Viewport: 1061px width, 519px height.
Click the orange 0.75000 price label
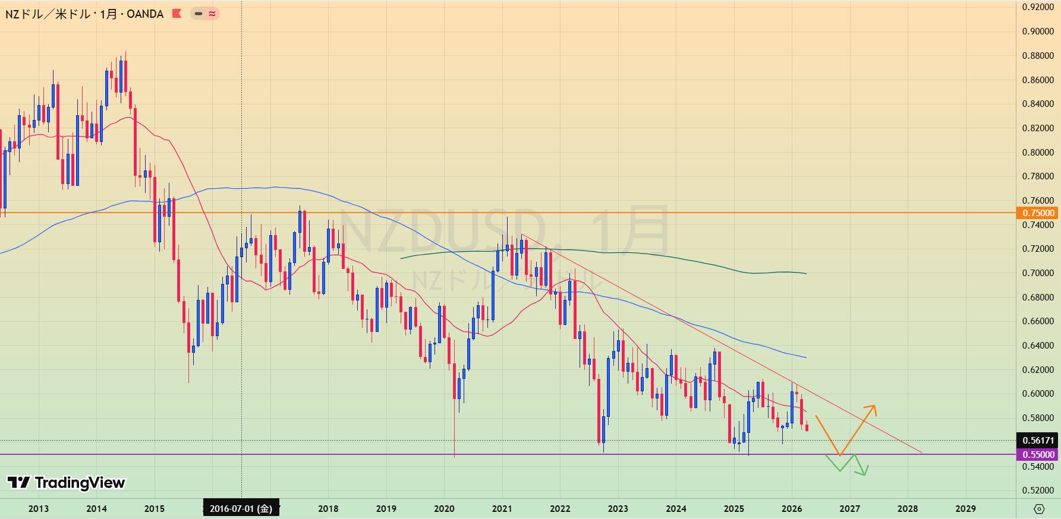coord(1038,213)
